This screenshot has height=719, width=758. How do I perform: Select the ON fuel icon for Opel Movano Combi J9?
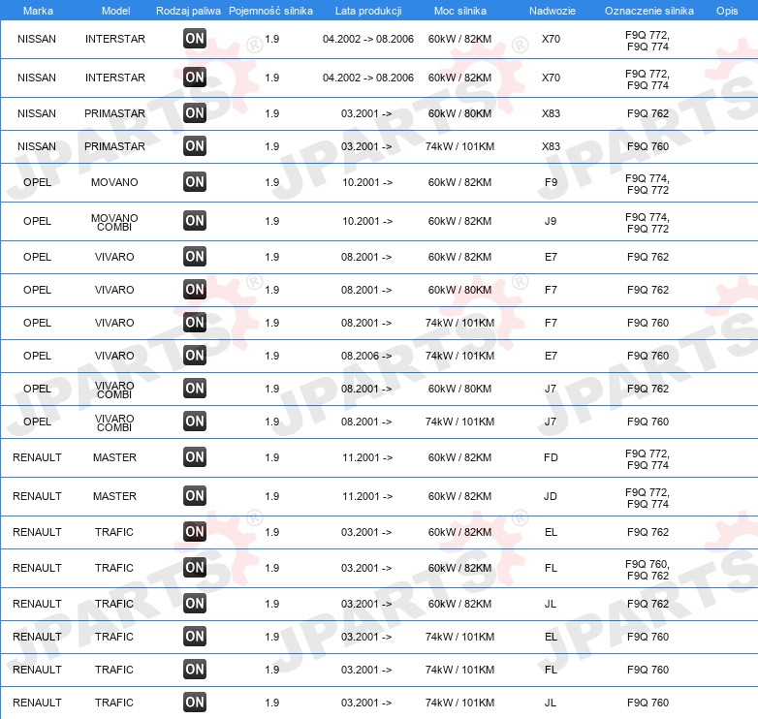[195, 220]
